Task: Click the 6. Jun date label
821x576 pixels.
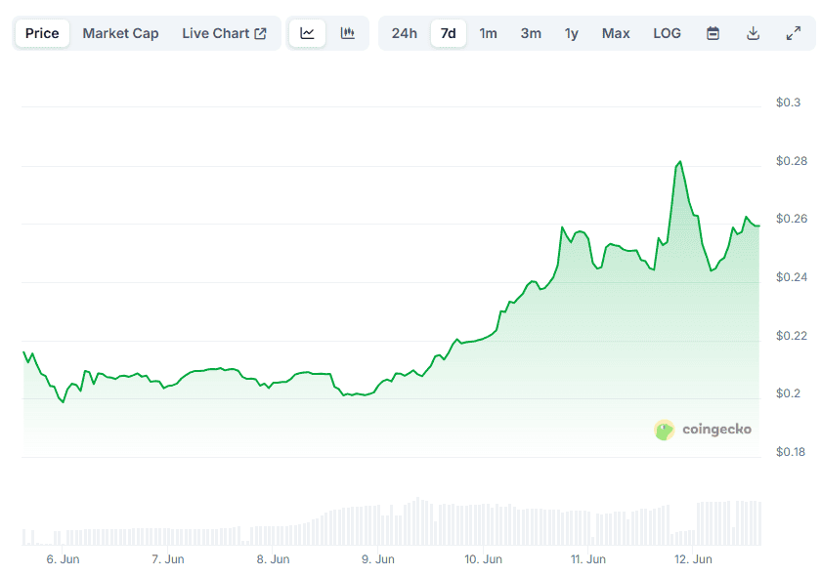Action: click(63, 559)
